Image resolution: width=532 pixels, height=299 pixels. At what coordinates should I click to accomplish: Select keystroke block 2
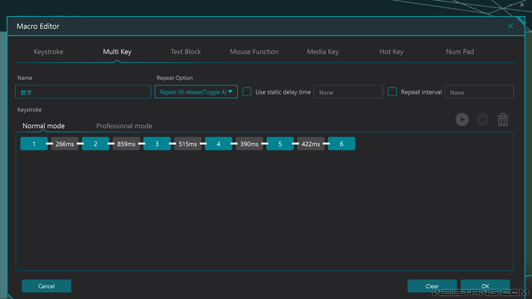point(96,144)
